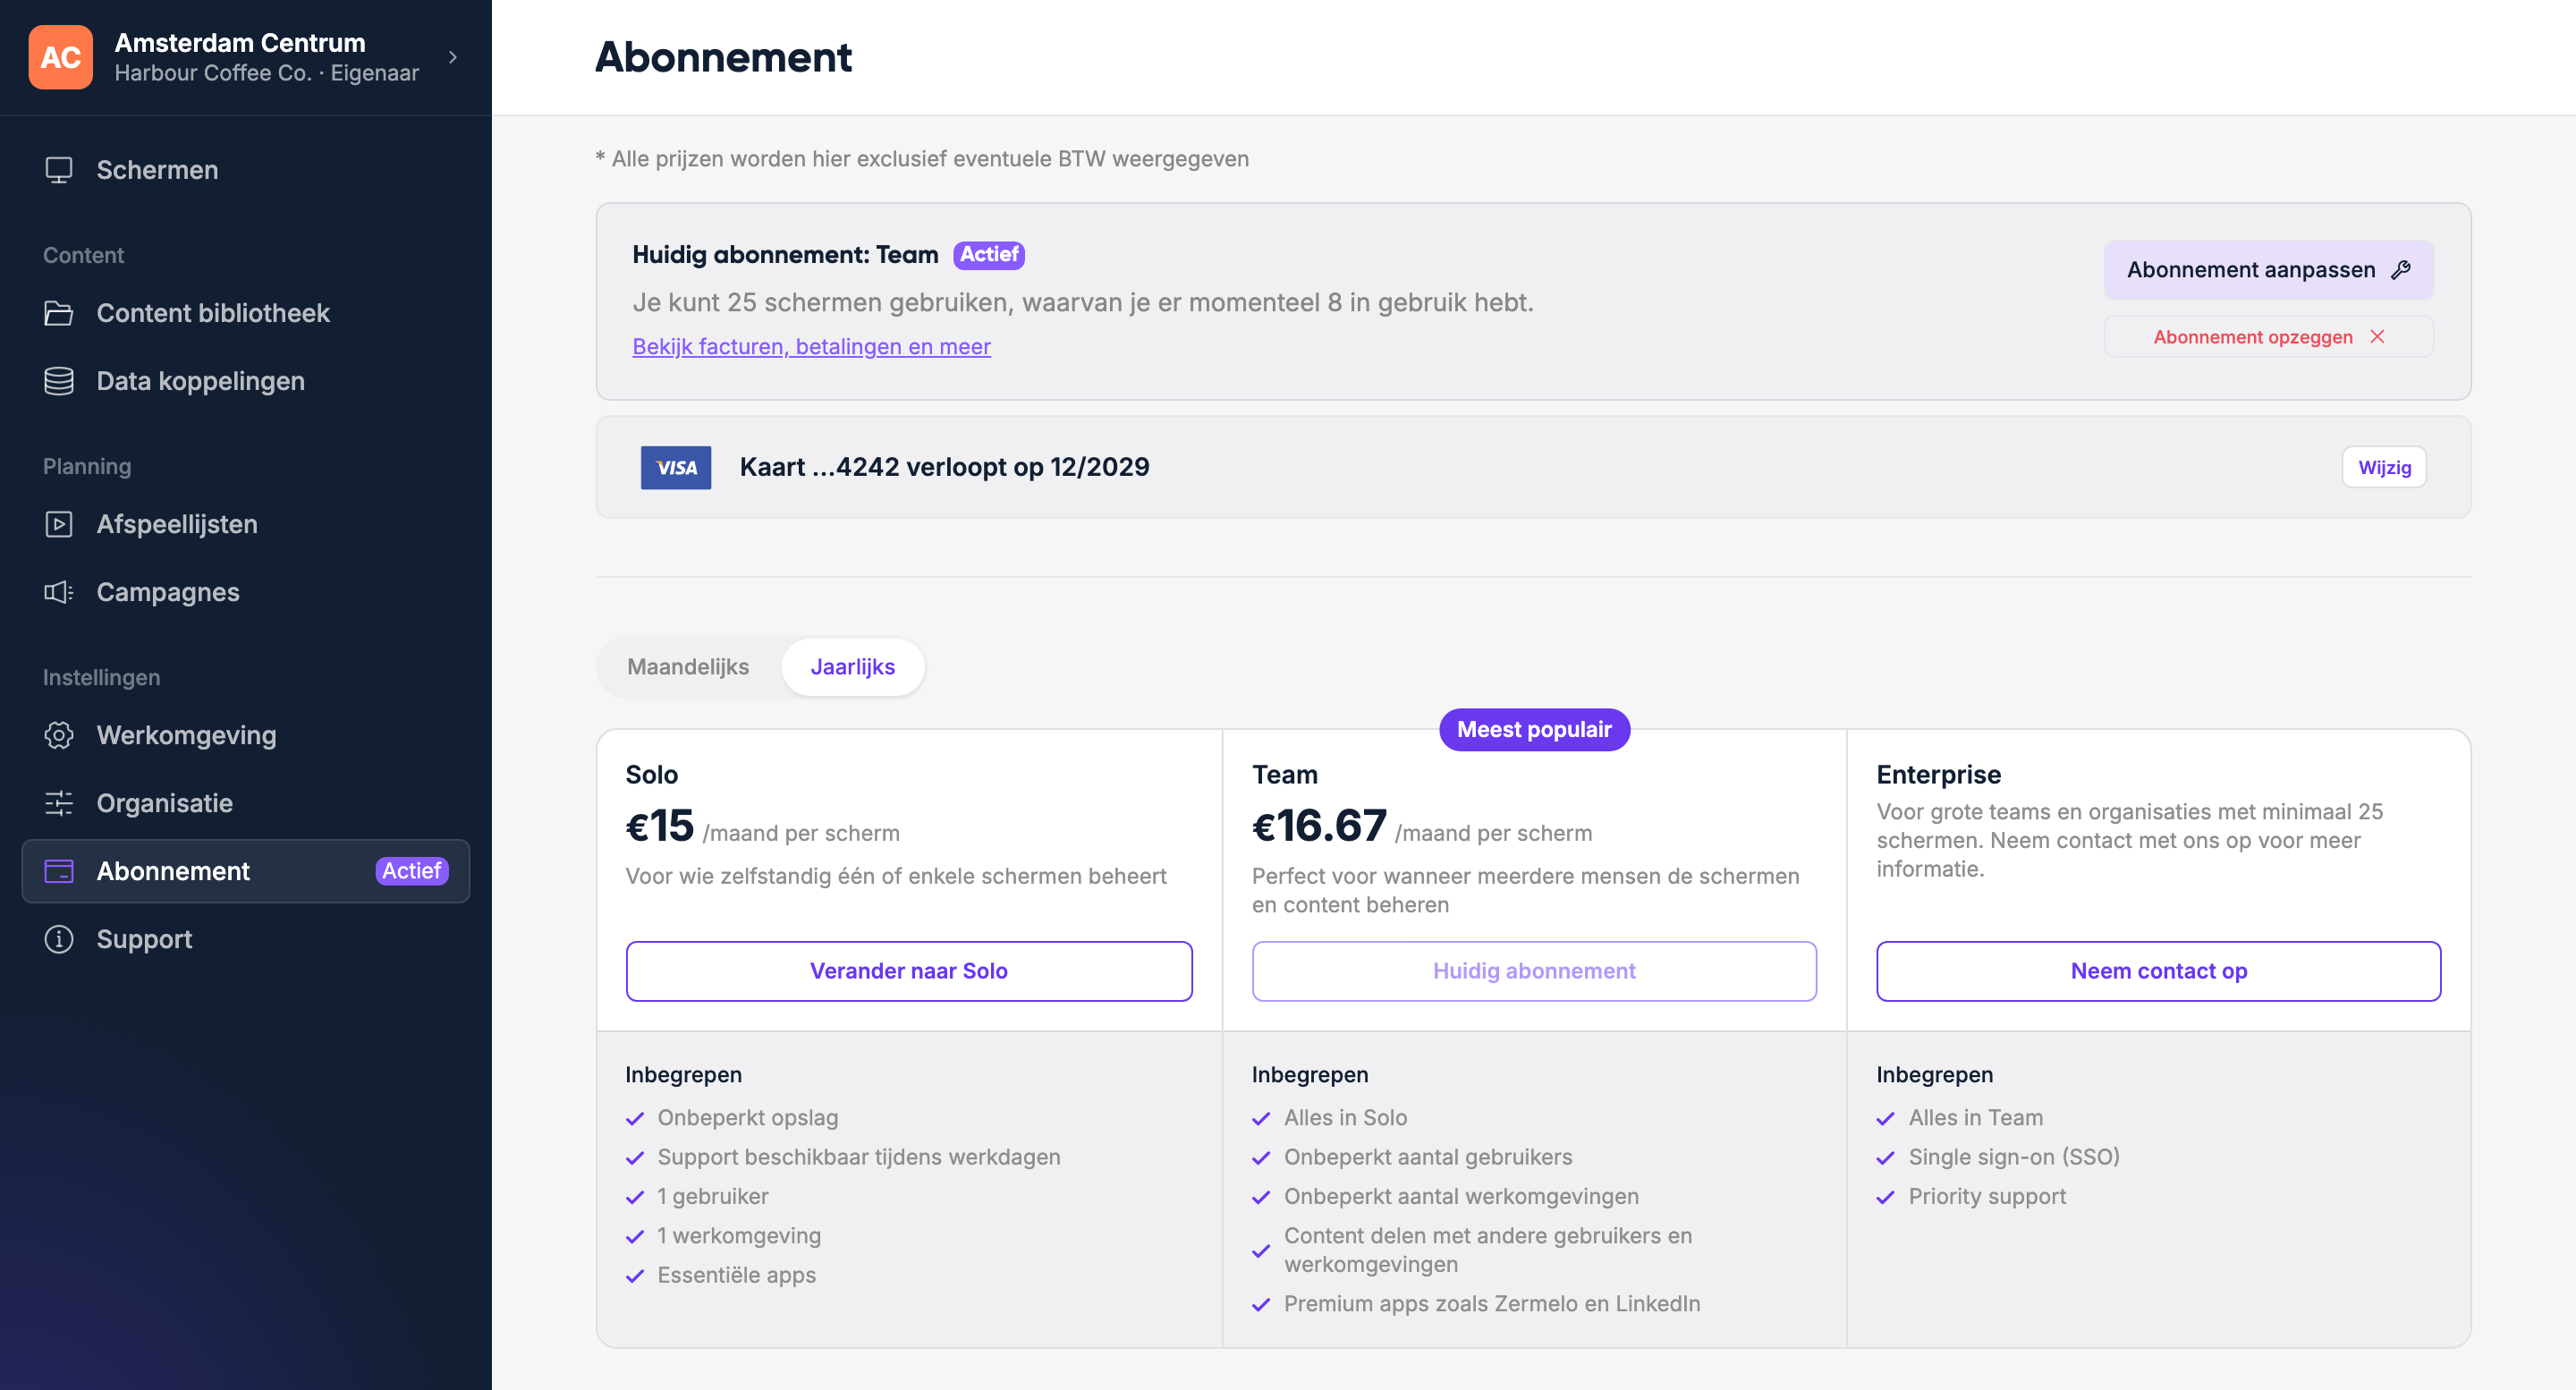Click the VISA card logo
This screenshot has width=2576, height=1390.
pos(676,467)
